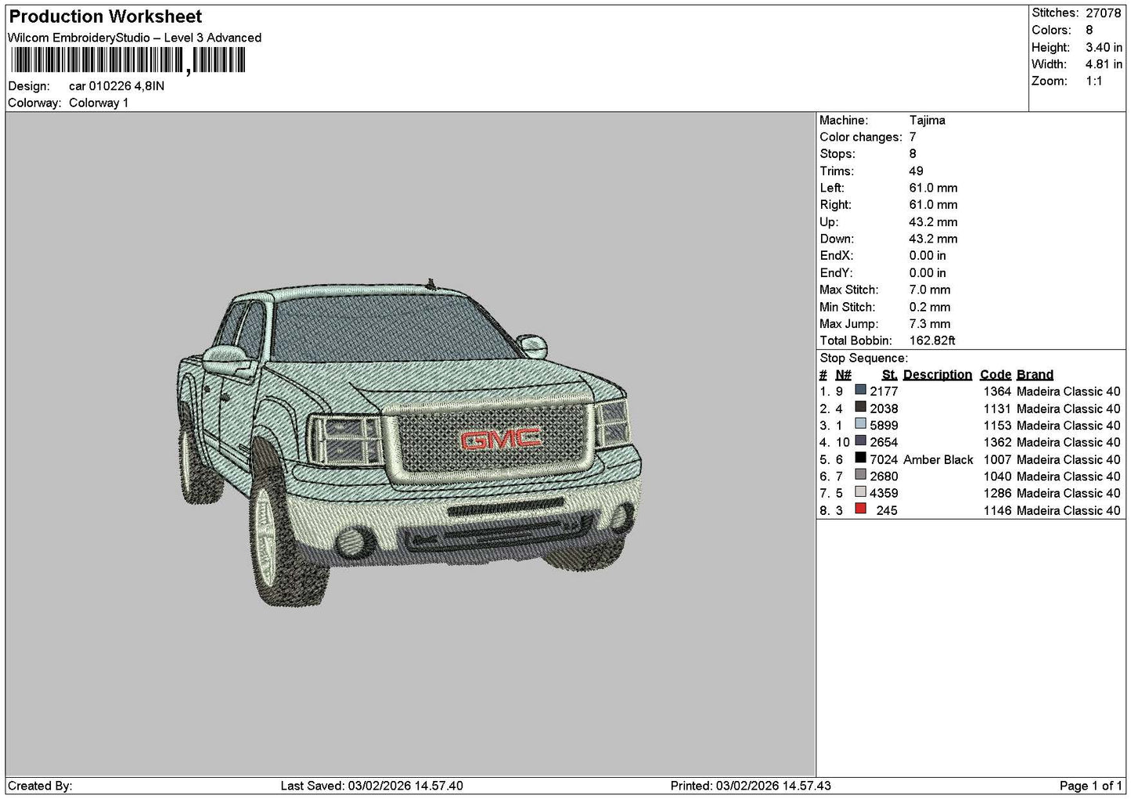The width and height of the screenshot is (1131, 799).
Task: Click code '1007' in stop sequence
Action: [997, 459]
